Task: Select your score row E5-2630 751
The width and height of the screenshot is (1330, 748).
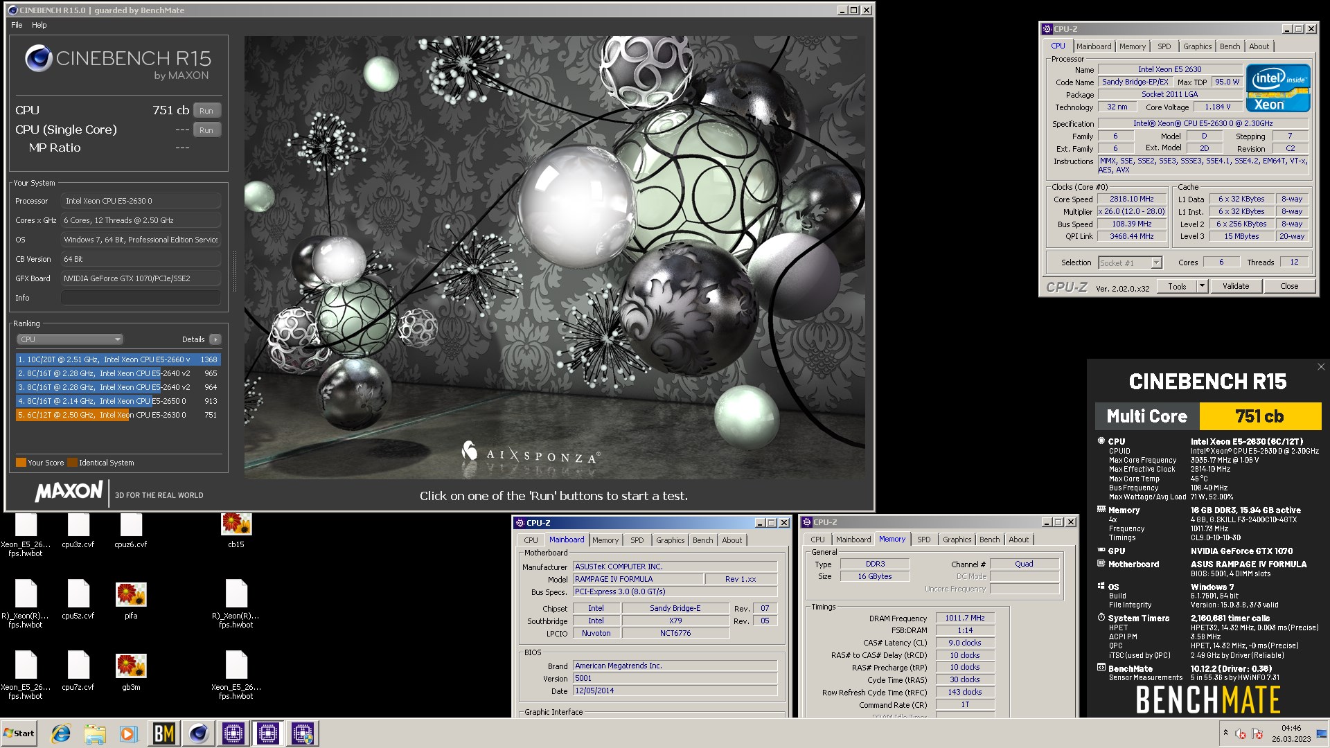Action: (118, 415)
